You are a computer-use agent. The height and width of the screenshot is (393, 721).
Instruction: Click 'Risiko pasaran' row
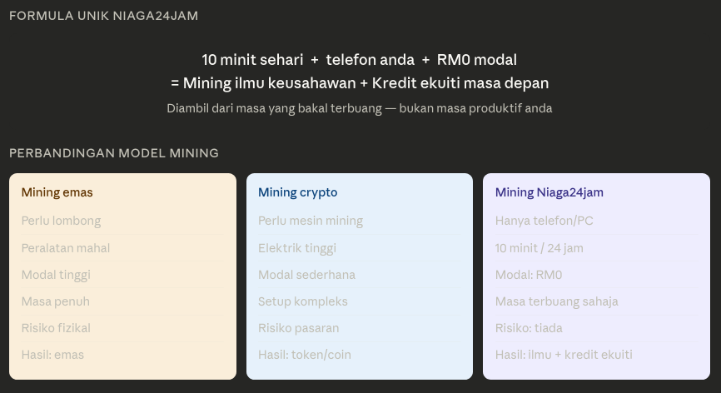pyautogui.click(x=298, y=328)
